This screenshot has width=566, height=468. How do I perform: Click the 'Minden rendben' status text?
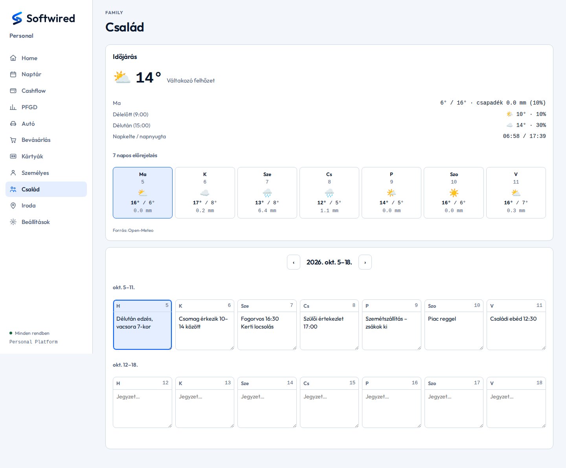pyautogui.click(x=32, y=333)
